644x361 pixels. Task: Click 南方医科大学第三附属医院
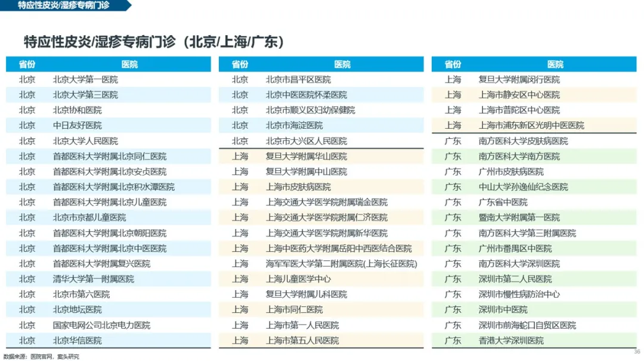pyautogui.click(x=527, y=233)
